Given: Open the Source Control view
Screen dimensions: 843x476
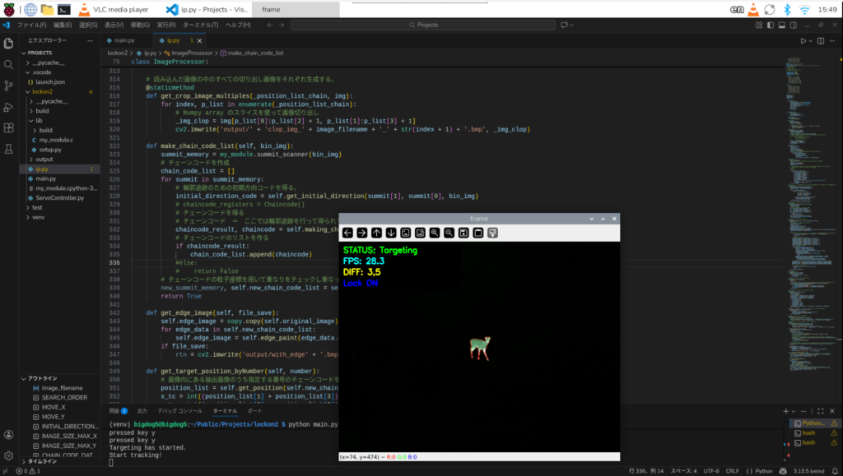Looking at the screenshot, I should 8,85.
